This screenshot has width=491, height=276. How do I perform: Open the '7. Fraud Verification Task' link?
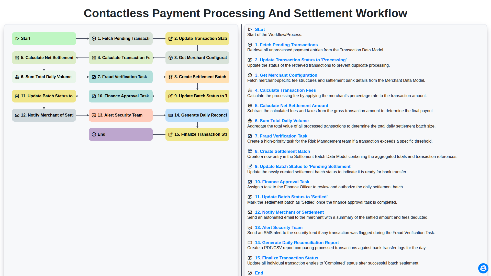tap(281, 136)
